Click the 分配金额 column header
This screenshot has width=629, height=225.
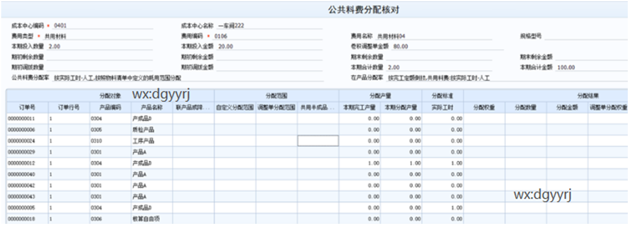pyautogui.click(x=568, y=107)
